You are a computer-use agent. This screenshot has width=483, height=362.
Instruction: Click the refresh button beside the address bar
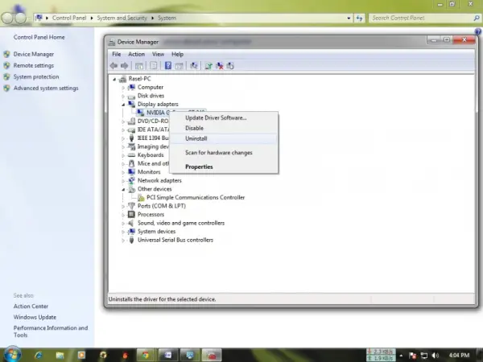(359, 19)
